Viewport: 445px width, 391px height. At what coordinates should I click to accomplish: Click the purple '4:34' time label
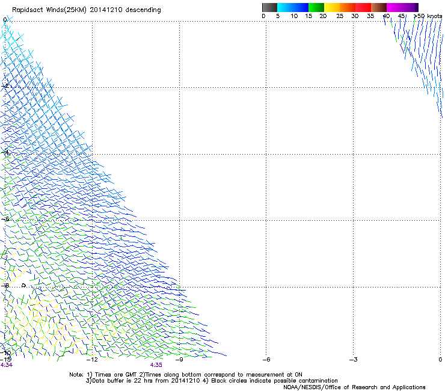(7, 365)
